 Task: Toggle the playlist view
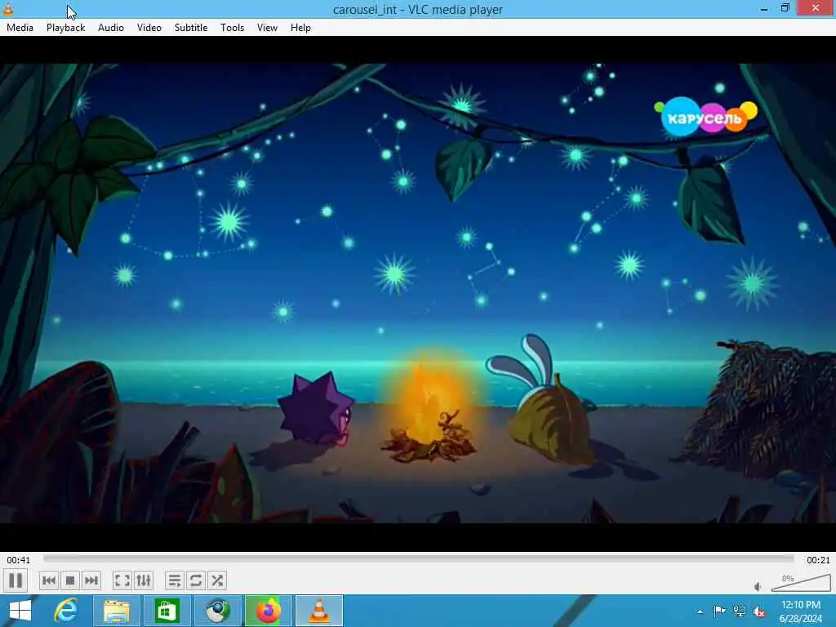point(175,580)
